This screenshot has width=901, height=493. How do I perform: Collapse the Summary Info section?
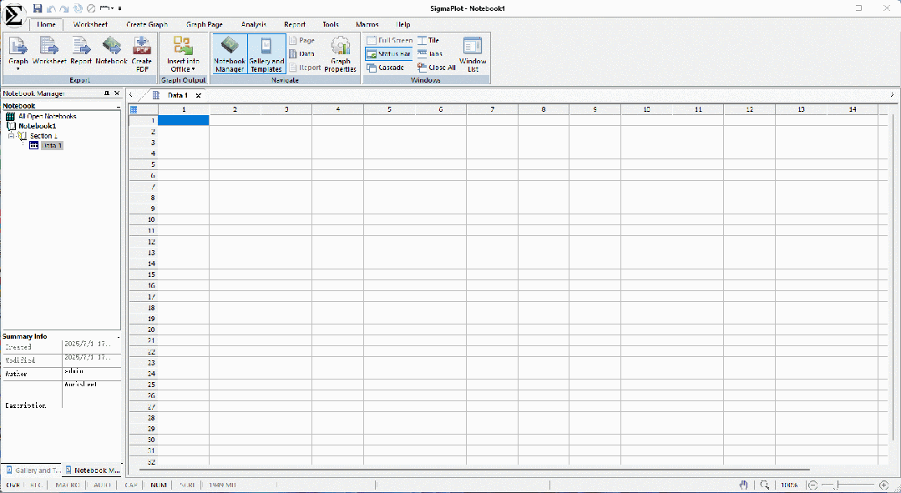119,337
